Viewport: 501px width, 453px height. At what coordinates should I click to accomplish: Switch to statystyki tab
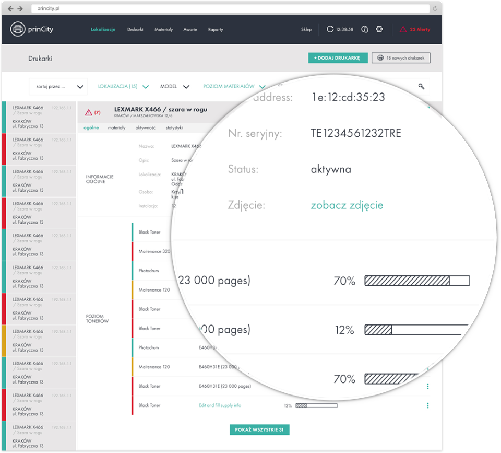(174, 127)
